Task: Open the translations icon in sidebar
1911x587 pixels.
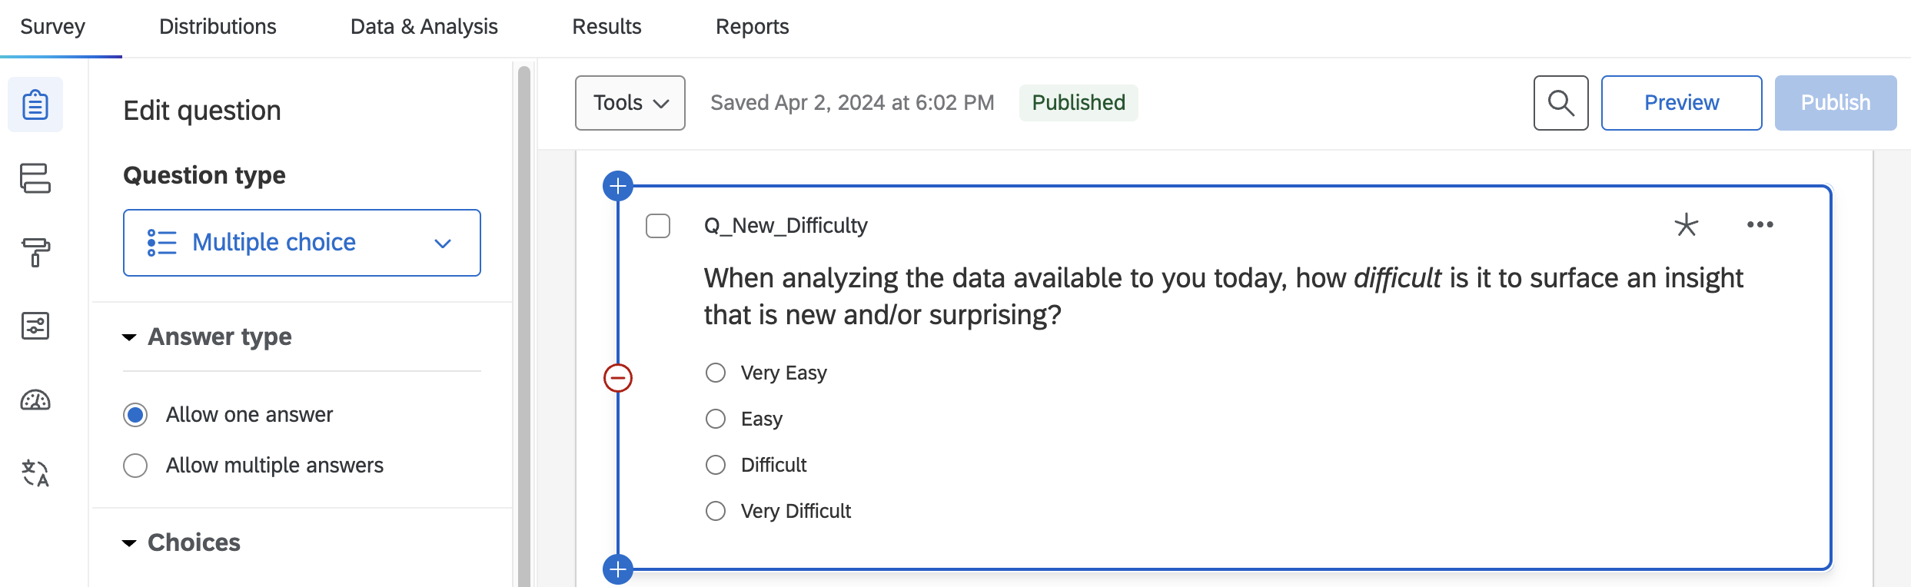Action: coord(35,473)
